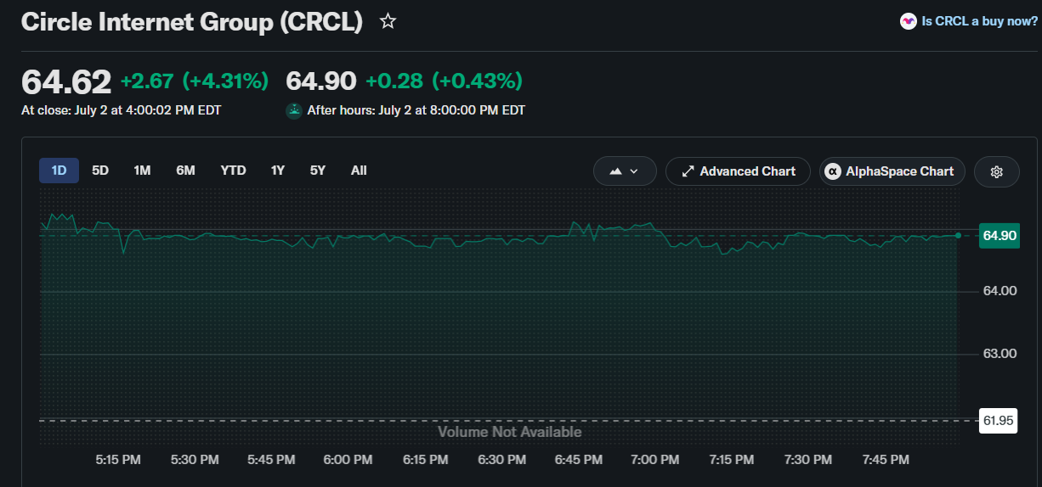Open chart settings gear icon
The width and height of the screenshot is (1042, 487).
tap(997, 171)
